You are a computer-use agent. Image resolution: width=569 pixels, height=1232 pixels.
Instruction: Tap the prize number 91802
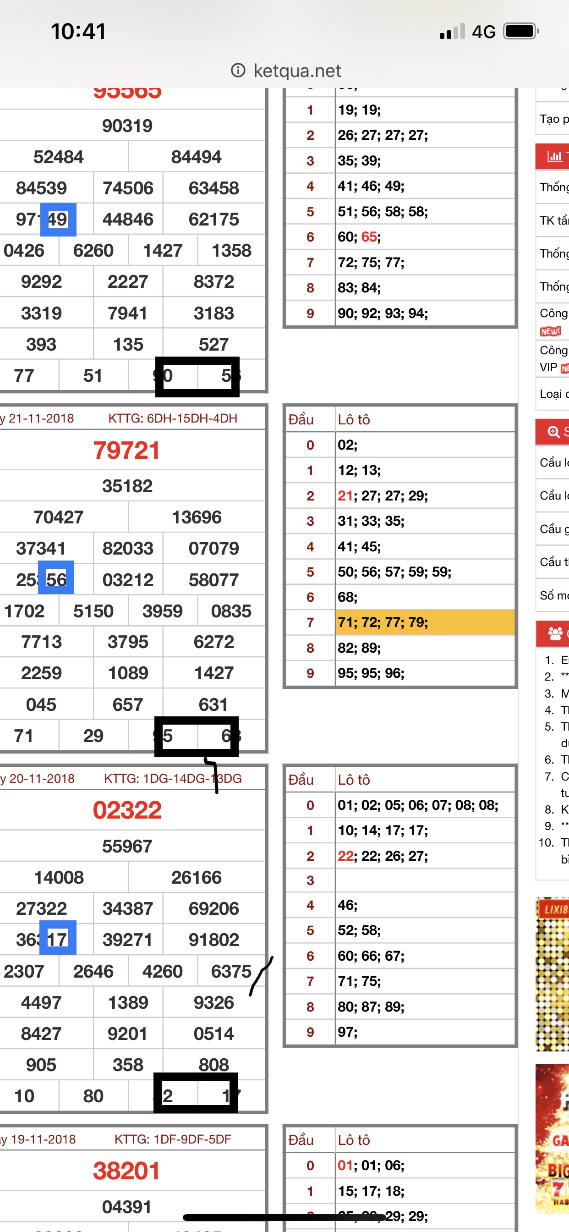click(x=214, y=940)
